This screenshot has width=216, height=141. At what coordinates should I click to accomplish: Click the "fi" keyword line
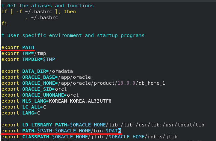pyautogui.click(x=4, y=23)
